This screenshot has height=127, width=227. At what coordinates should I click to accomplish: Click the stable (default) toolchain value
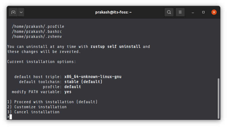[x=83, y=82]
